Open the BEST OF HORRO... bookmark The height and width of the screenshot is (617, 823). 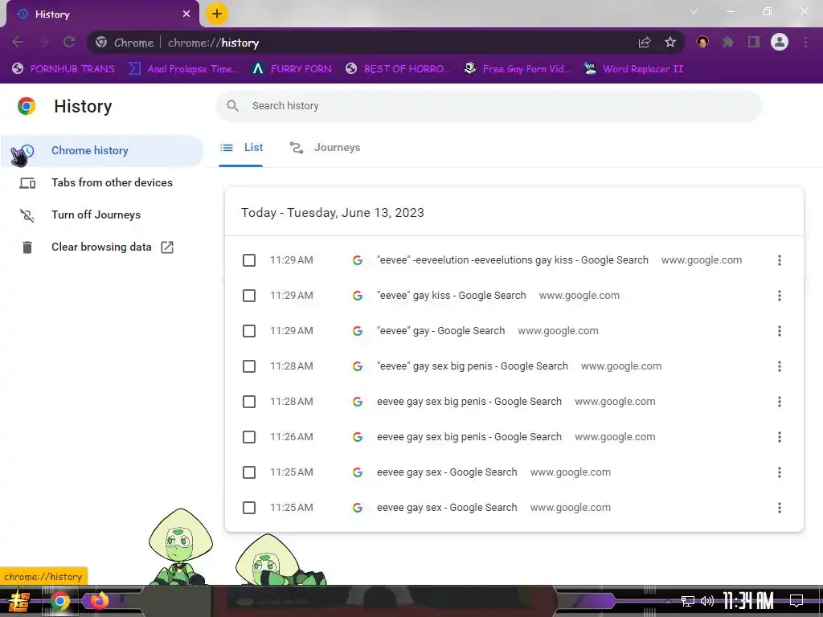pos(399,69)
